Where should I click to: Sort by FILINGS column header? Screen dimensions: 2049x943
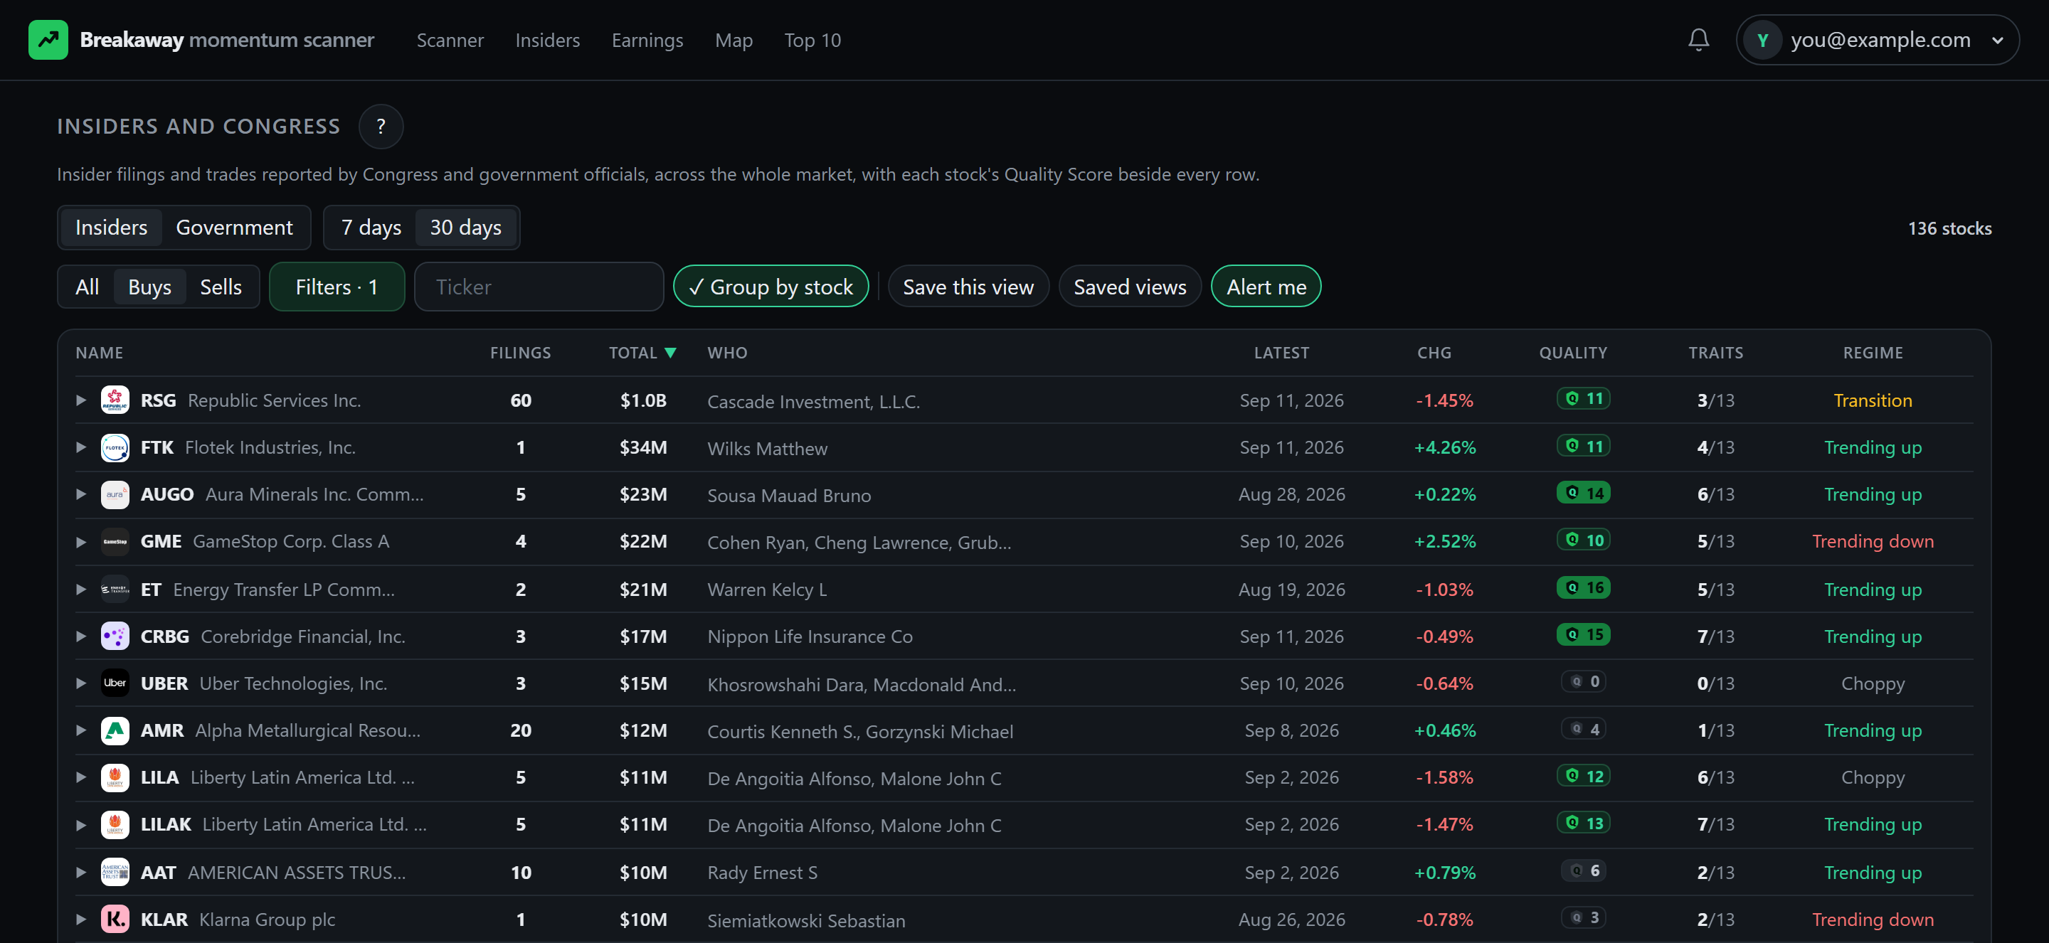click(520, 353)
